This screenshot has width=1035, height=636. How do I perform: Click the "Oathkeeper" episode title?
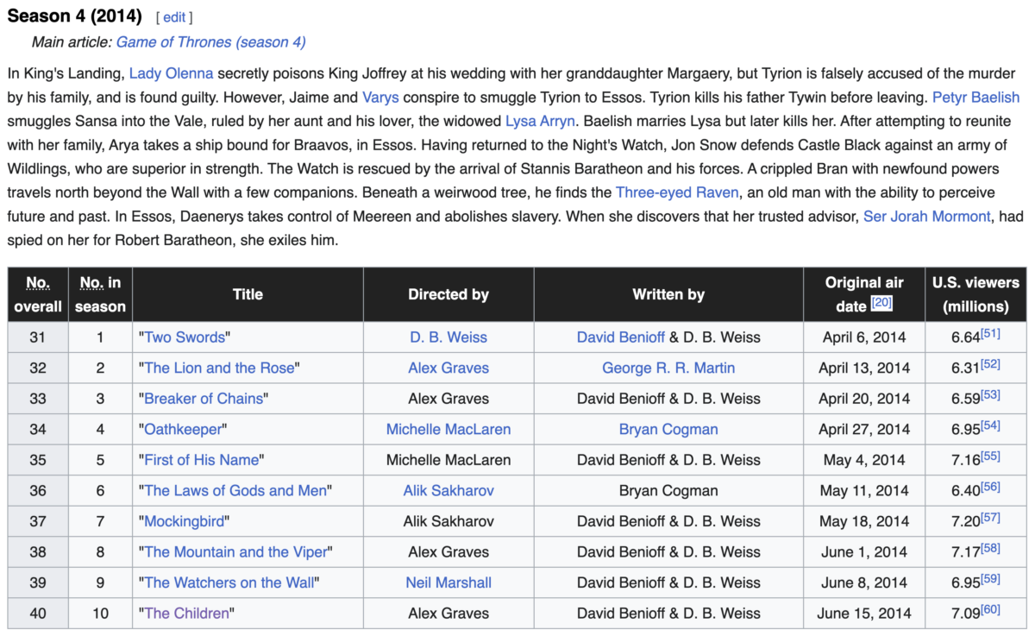182,429
